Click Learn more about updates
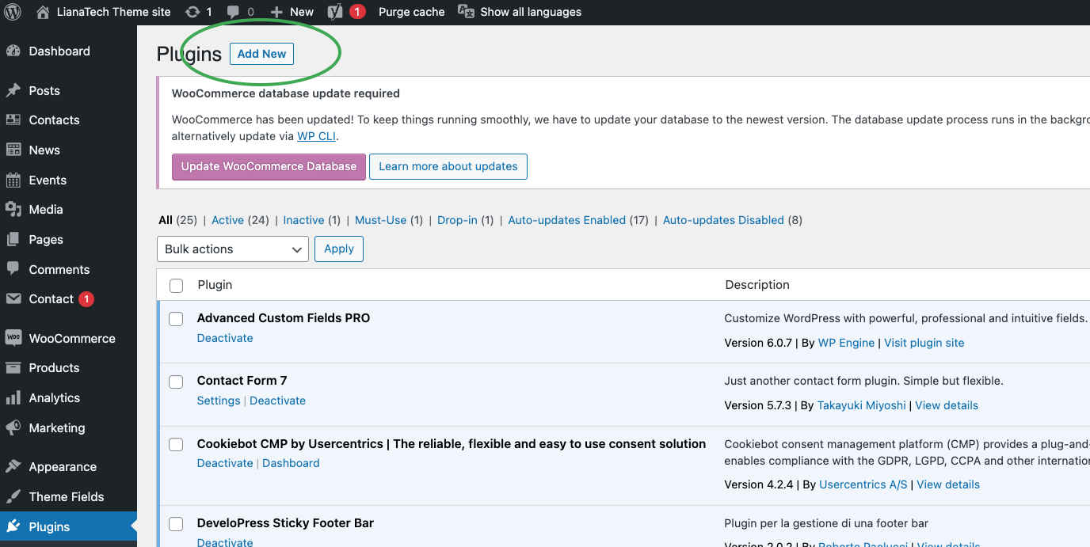 448,166
